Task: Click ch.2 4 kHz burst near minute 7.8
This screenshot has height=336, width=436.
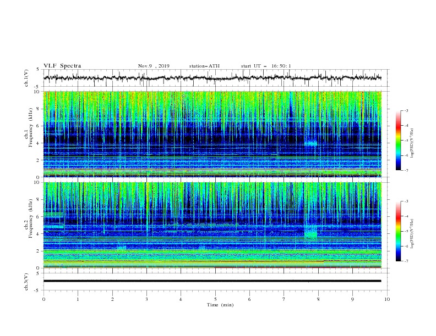Action: 310,232
